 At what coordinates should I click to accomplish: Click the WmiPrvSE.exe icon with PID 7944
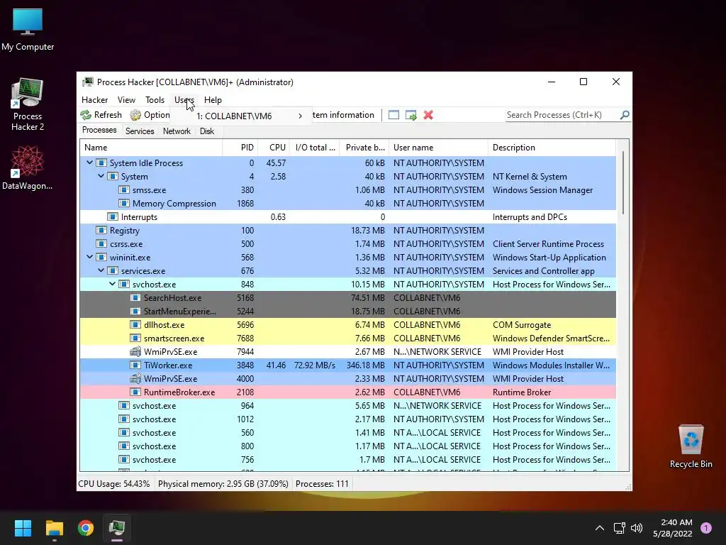(135, 352)
